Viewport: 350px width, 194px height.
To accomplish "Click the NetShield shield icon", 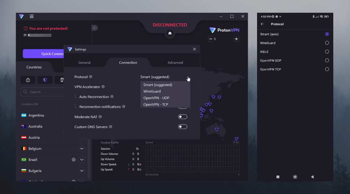I will click(45, 80).
